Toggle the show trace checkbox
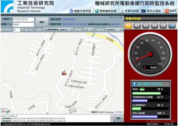This screenshot has height=126, width=178. 22,30
